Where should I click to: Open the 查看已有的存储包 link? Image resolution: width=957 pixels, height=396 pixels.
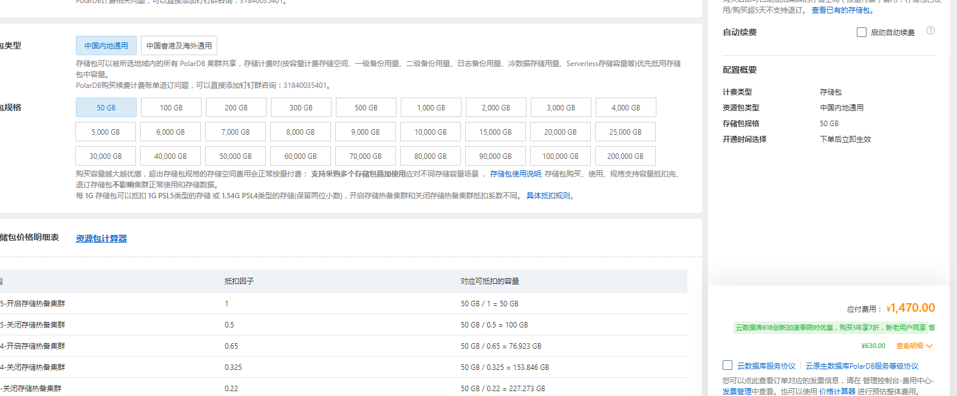pyautogui.click(x=842, y=10)
